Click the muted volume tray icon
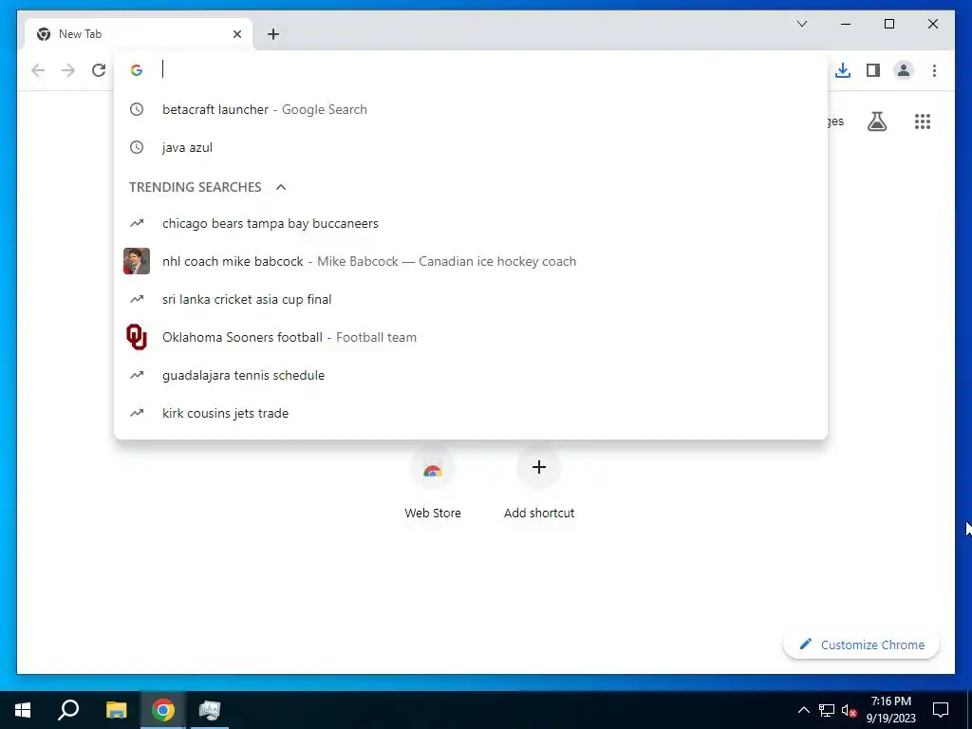This screenshot has height=729, width=972. (x=849, y=710)
